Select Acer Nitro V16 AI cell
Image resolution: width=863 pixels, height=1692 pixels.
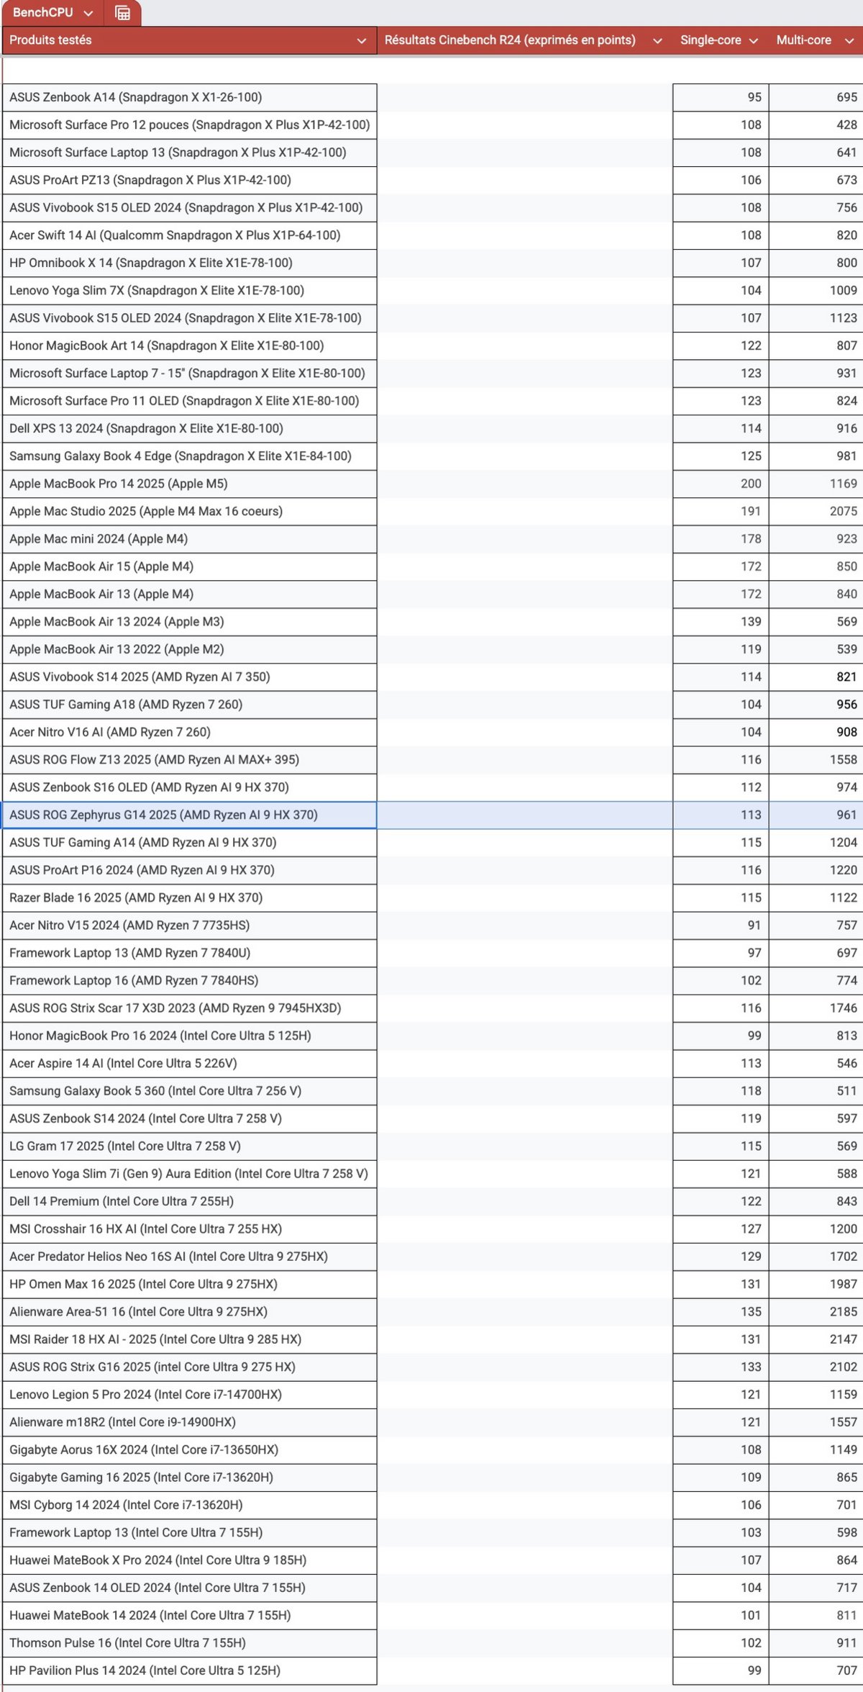(x=189, y=732)
